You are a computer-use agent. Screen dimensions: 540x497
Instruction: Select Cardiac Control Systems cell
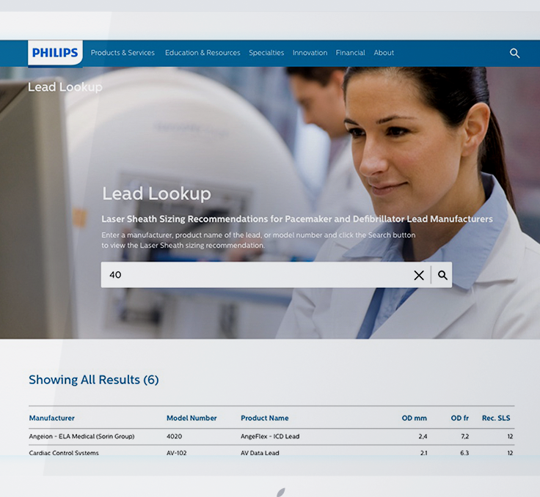click(x=64, y=452)
